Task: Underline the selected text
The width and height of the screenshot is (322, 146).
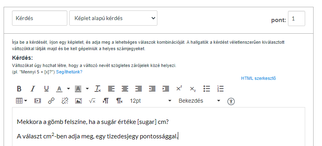Action: point(46,89)
